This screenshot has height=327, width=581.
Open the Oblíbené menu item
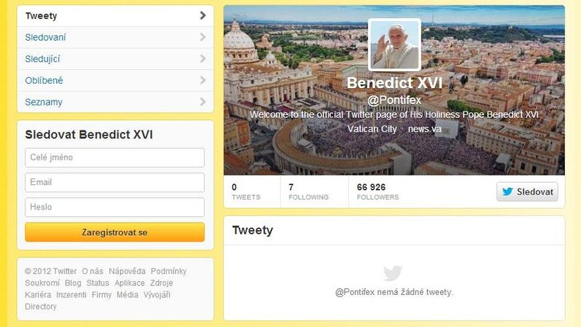point(115,80)
